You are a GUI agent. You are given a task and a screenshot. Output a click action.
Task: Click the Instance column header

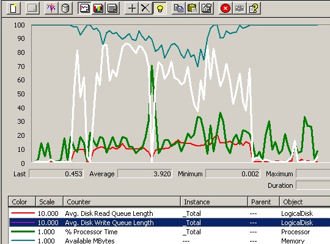click(214, 202)
